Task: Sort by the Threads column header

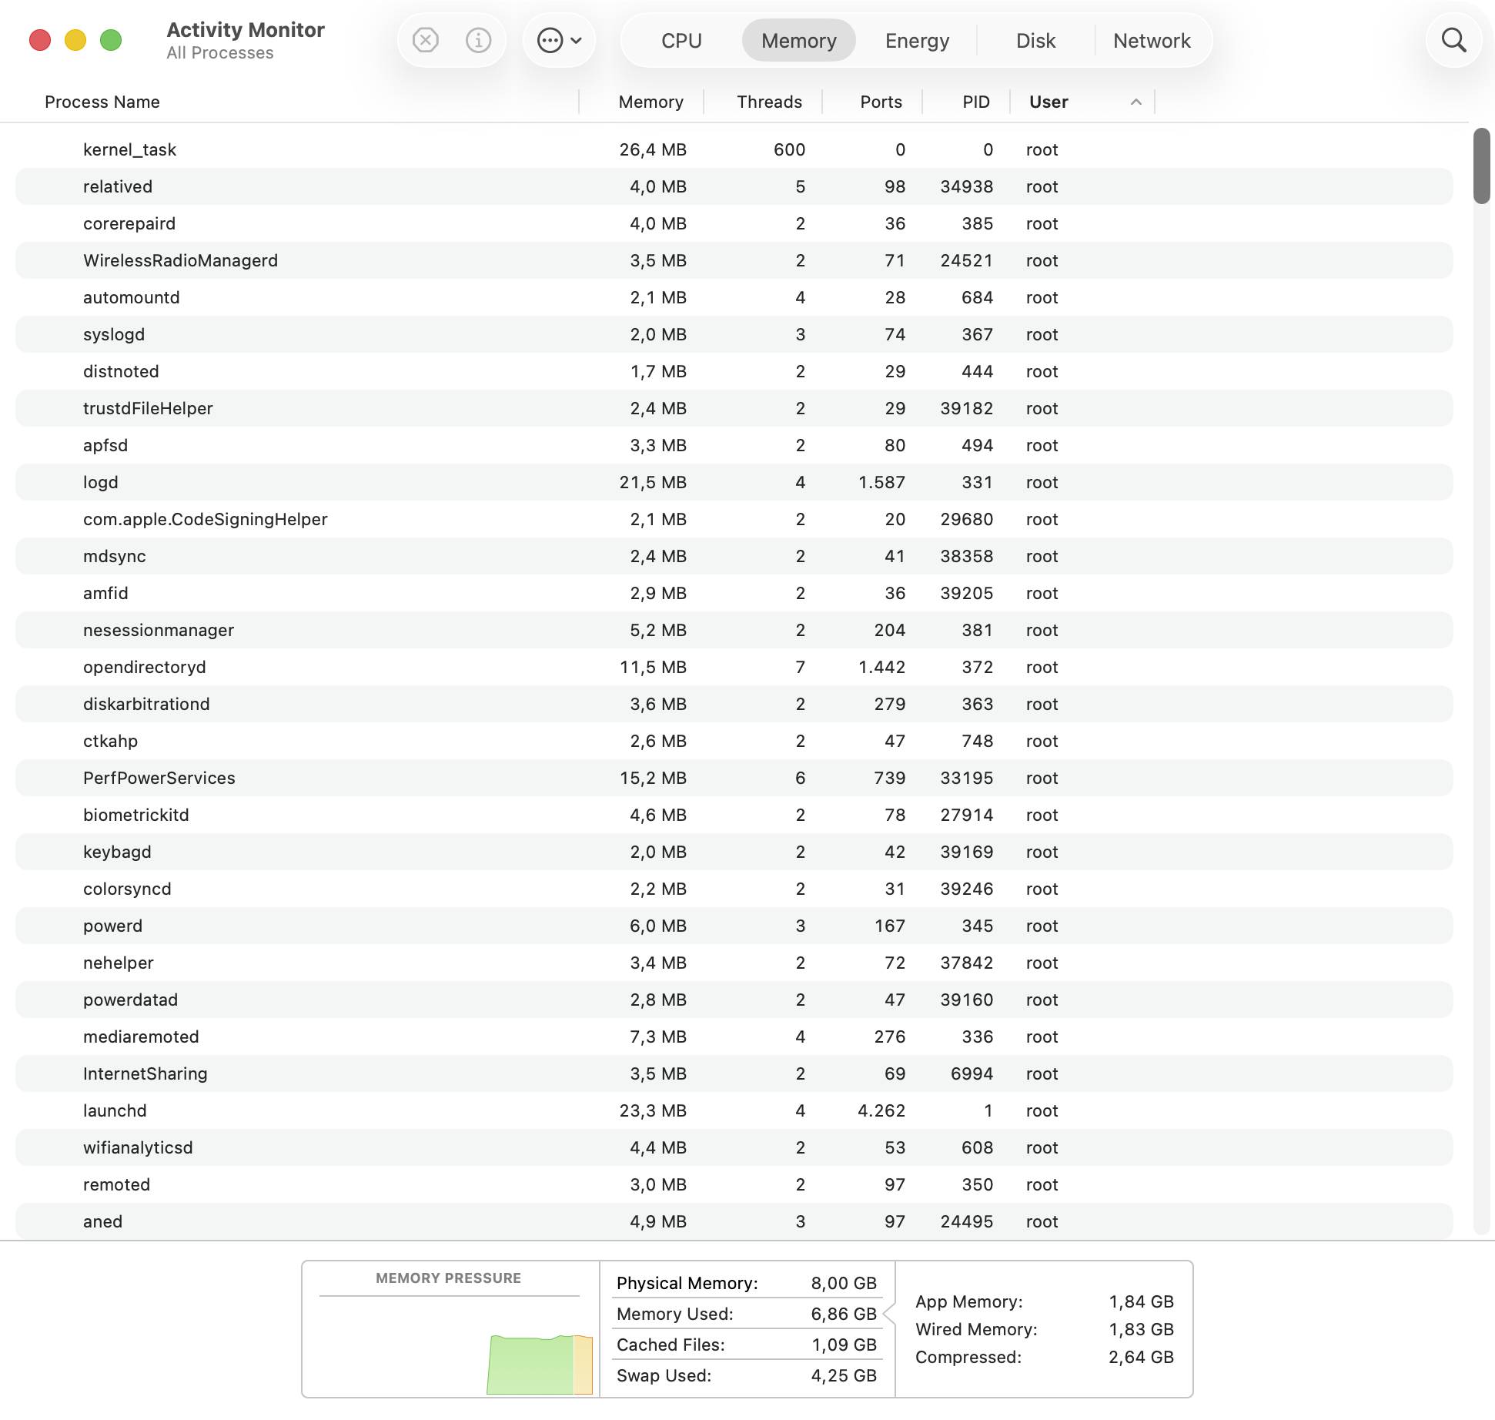Action: 768,102
